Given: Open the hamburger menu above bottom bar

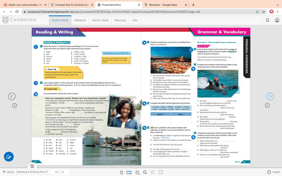Looking at the screenshot, I should tap(32, 166).
